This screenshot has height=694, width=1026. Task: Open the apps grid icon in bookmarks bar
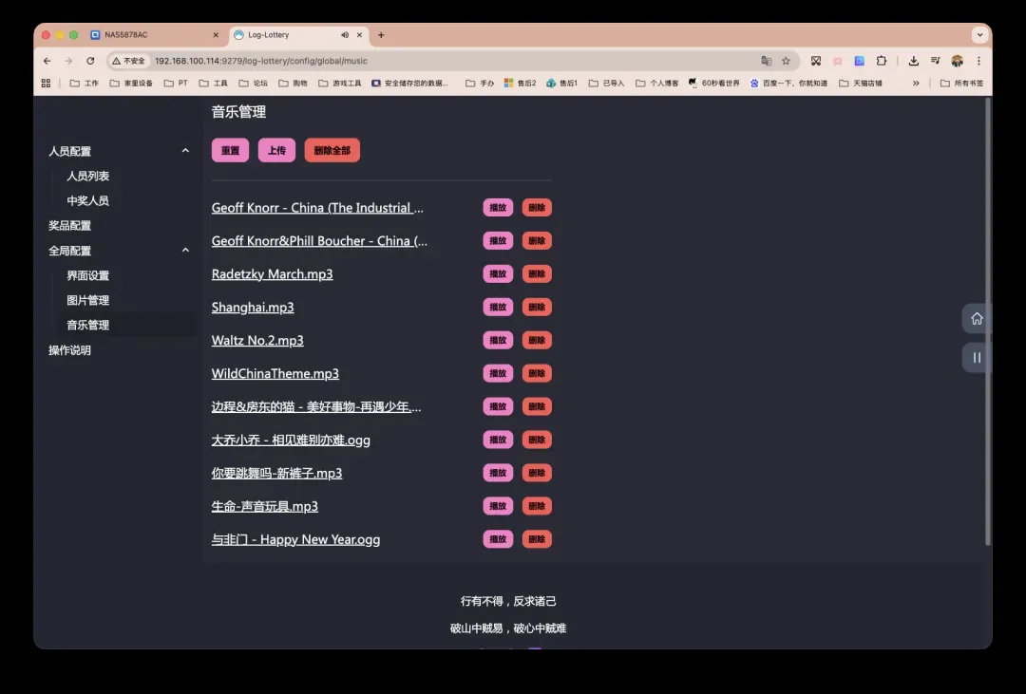pos(46,84)
